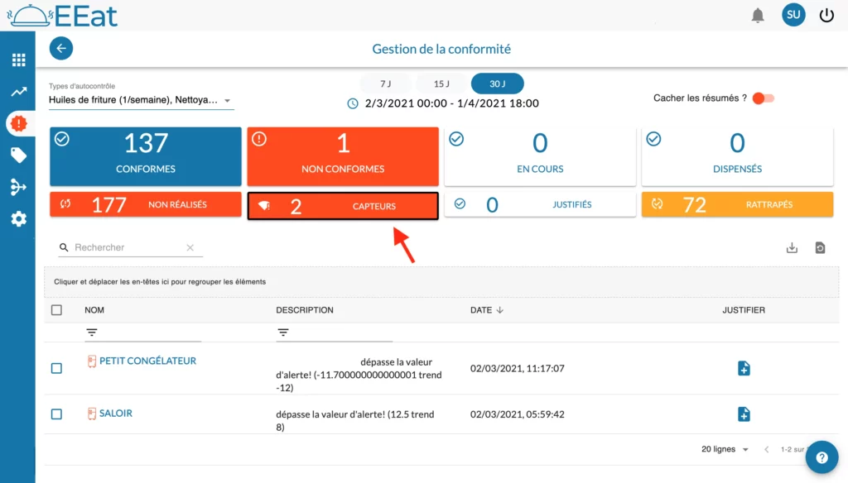Open SALOIR link

pyautogui.click(x=116, y=414)
